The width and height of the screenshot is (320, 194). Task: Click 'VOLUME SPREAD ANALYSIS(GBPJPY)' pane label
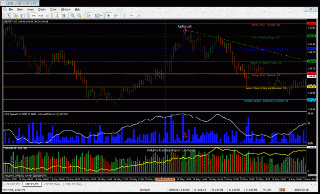pyautogui.click(x=26, y=176)
